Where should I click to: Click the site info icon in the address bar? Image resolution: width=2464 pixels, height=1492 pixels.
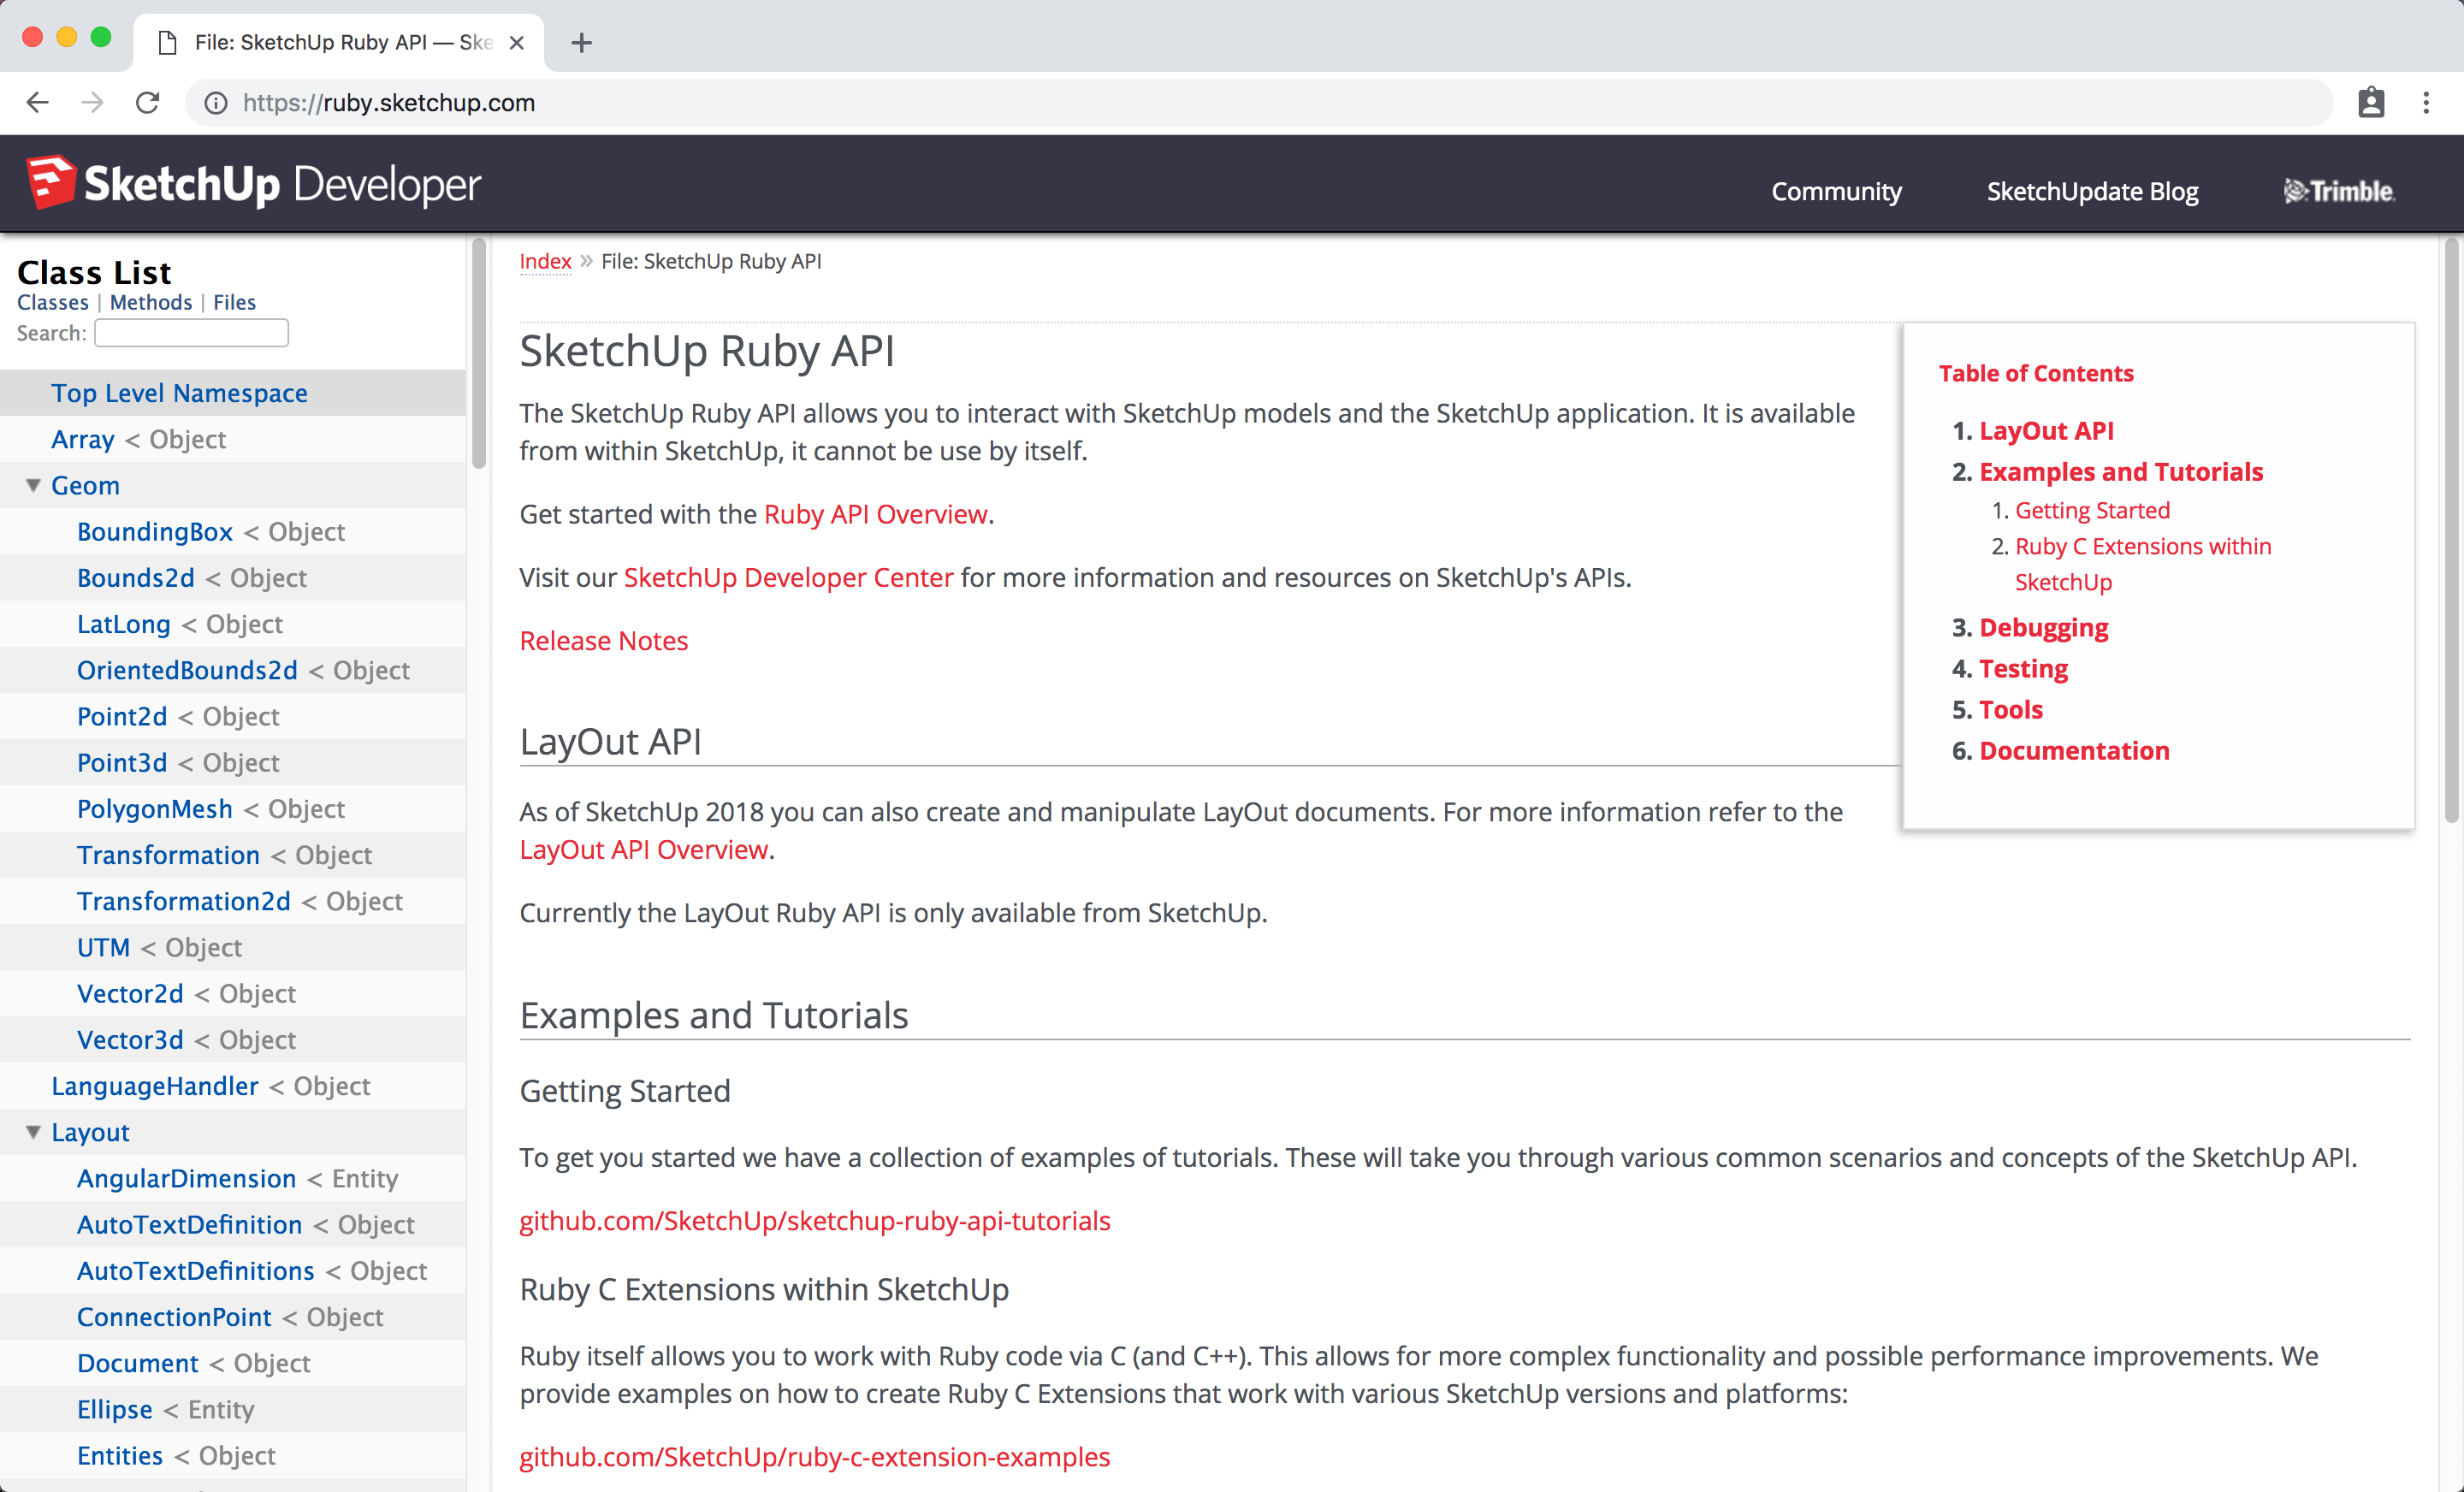click(216, 103)
